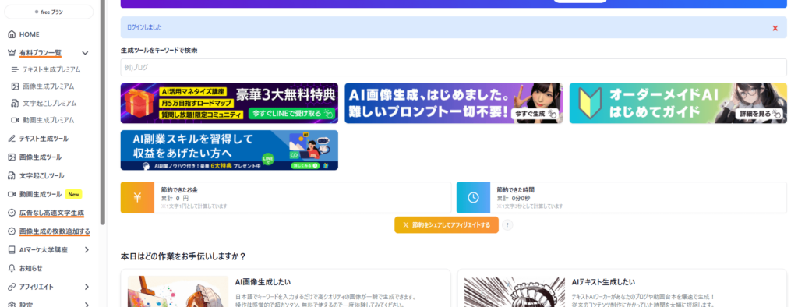Click the keyword search field for tools

pos(454,67)
